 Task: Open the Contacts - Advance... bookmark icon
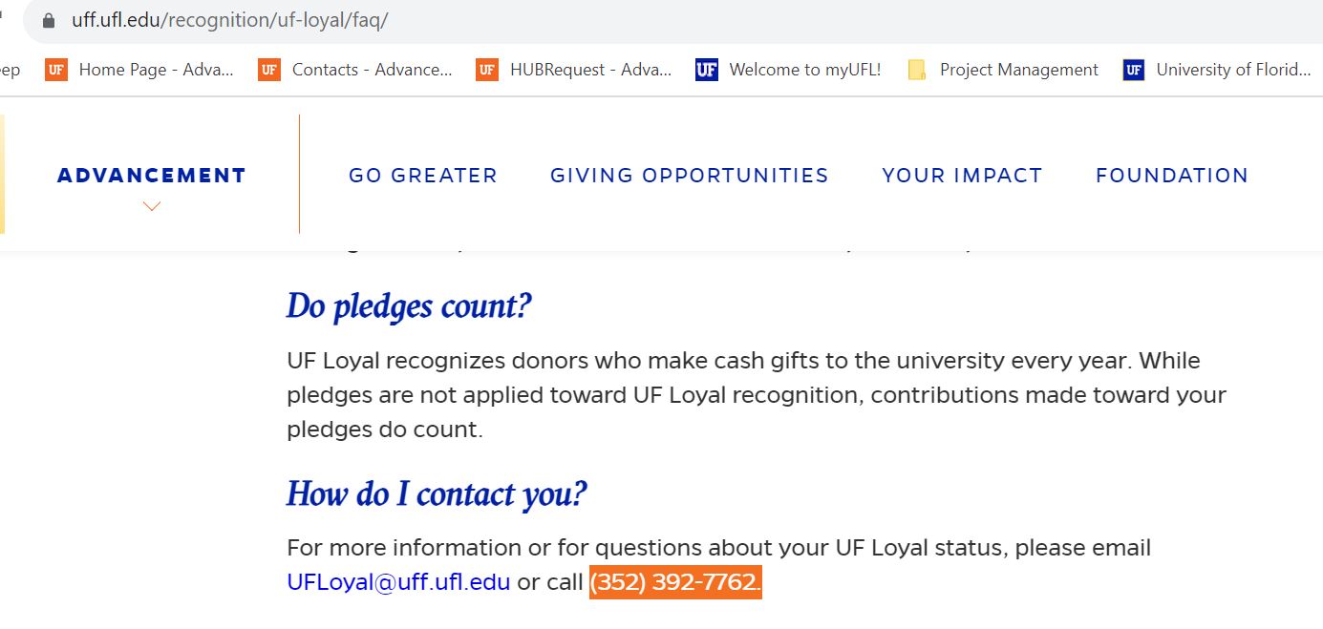point(269,70)
